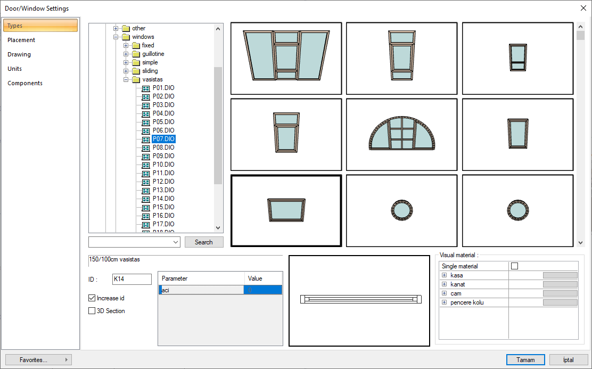This screenshot has height=369, width=592.
Task: Select the P03.DIO window file icon
Action: (x=146, y=105)
